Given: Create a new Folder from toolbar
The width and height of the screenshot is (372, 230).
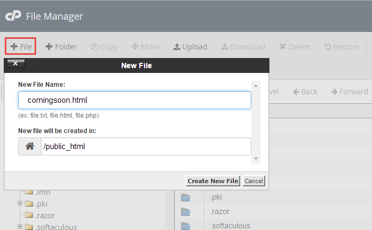Looking at the screenshot, I should tap(61, 47).
